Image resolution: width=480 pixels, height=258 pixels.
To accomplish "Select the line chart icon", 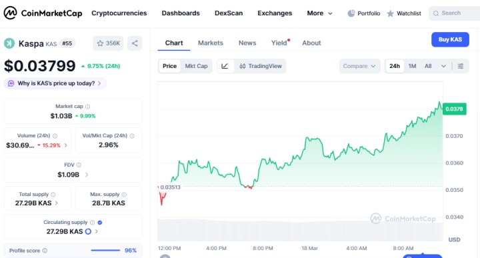I will click(x=225, y=66).
